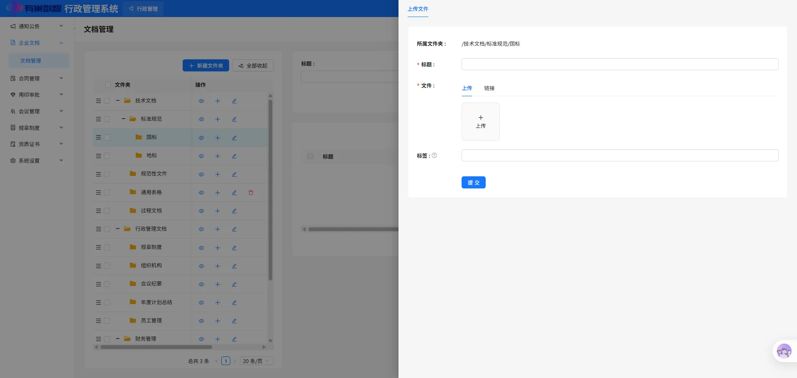Click the drag handle icon of 通用表格 row
The width and height of the screenshot is (797, 378).
[x=98, y=193]
